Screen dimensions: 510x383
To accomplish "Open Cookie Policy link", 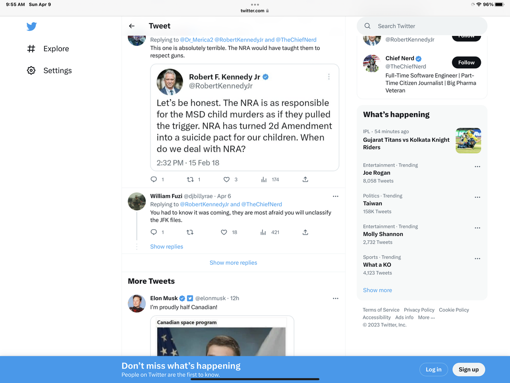I will point(454,310).
